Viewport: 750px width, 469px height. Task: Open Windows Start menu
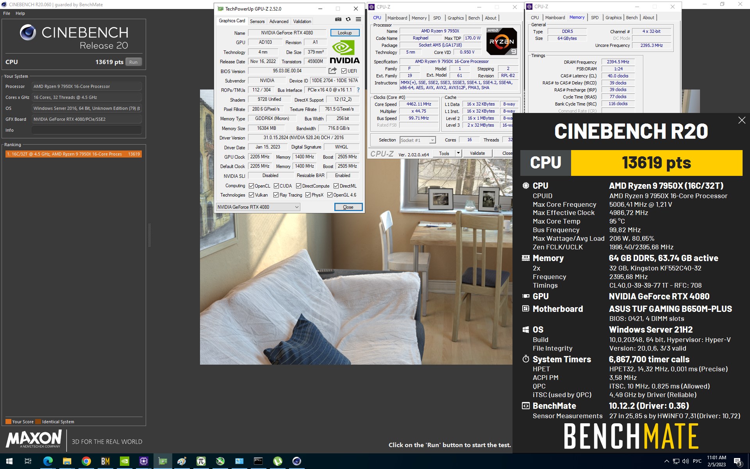click(x=9, y=461)
